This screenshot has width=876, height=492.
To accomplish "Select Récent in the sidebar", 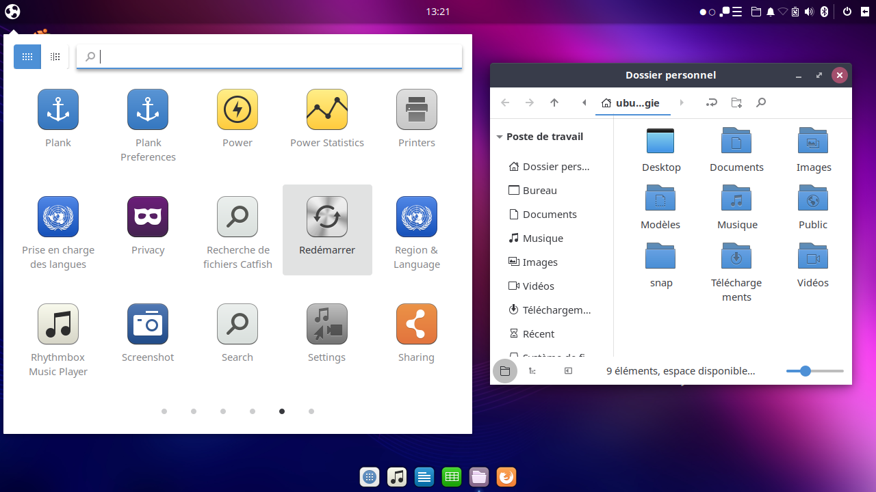I will 538,334.
